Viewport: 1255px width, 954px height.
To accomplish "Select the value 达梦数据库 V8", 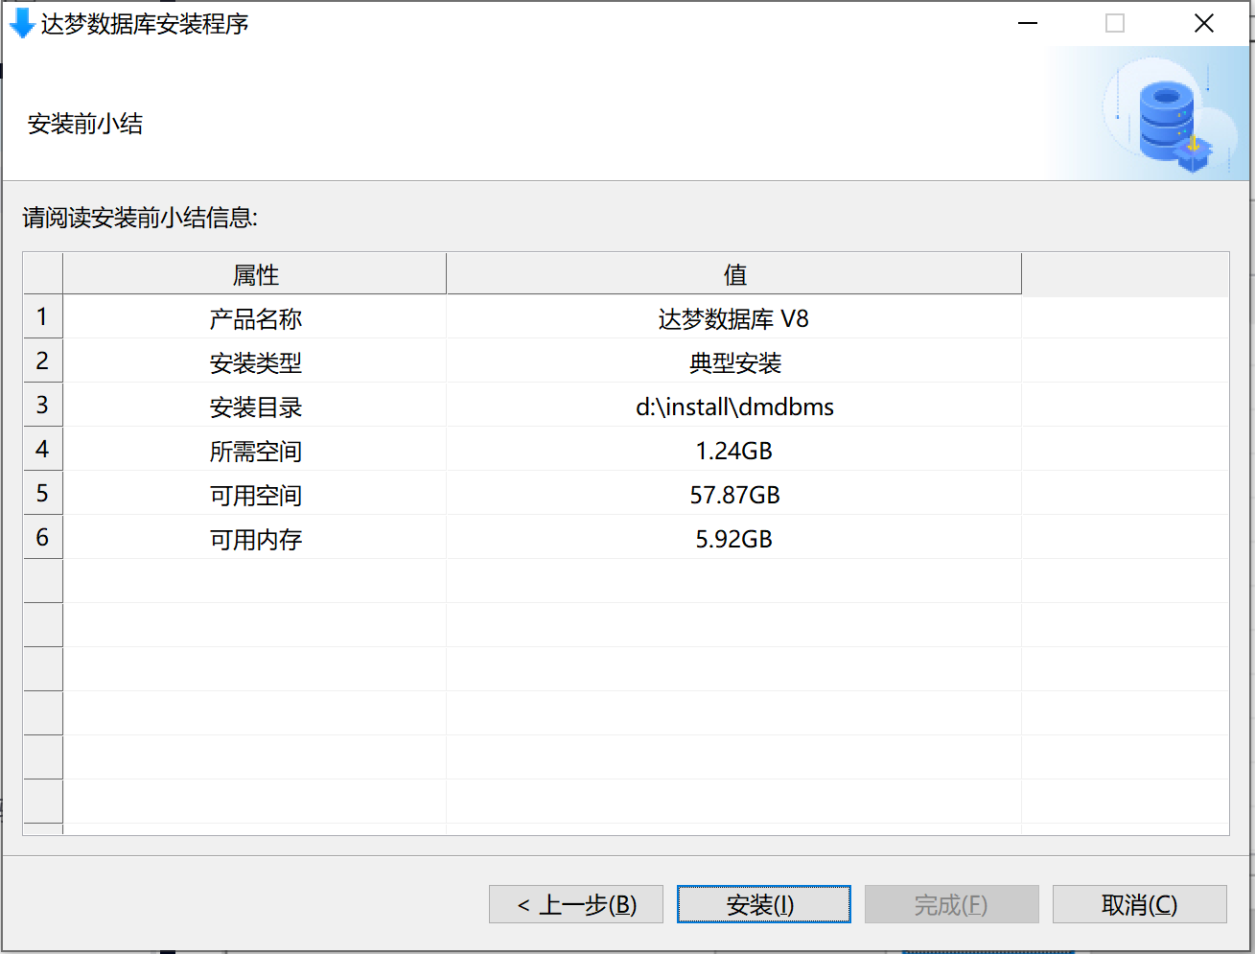I will tap(734, 317).
